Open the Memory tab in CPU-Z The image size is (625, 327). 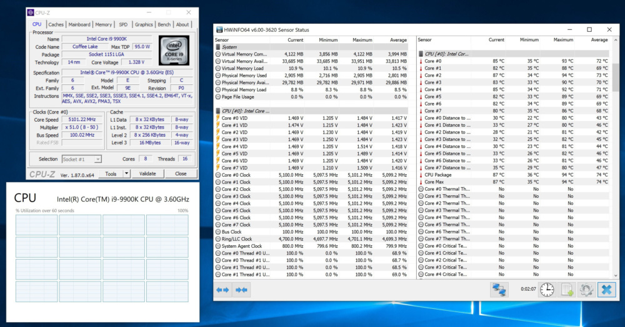point(103,25)
